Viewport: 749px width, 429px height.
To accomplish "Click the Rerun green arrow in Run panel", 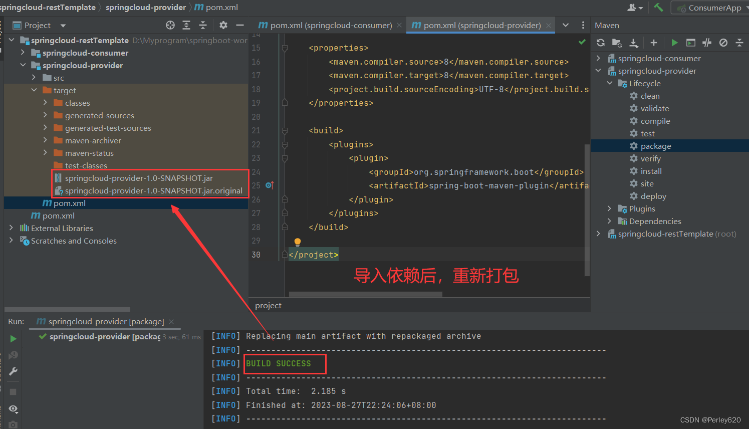I will 13,339.
